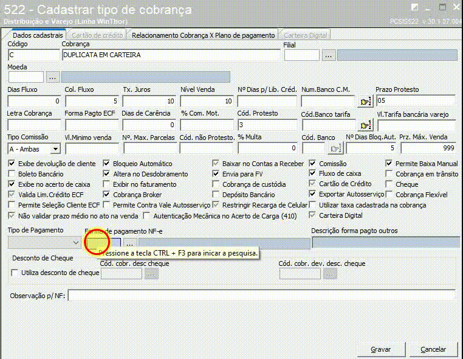Open the Cód.Banco tarifa search hand icon
Viewport: 463px width, 359px height.
click(366, 125)
